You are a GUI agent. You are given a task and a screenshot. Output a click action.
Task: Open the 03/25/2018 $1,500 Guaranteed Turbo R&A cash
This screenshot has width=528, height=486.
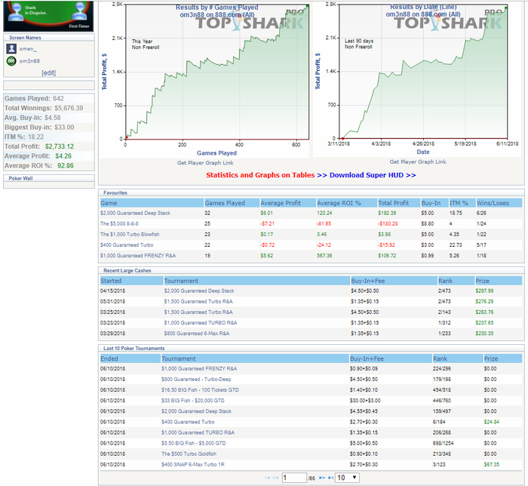(198, 312)
